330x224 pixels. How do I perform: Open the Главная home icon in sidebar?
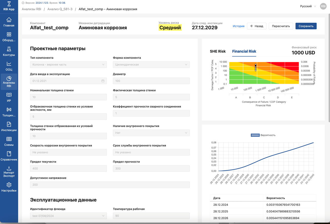pos(9,20)
